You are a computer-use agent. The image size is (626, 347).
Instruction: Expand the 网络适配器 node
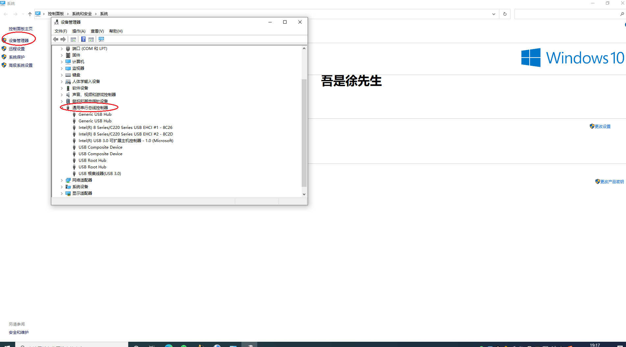(62, 180)
